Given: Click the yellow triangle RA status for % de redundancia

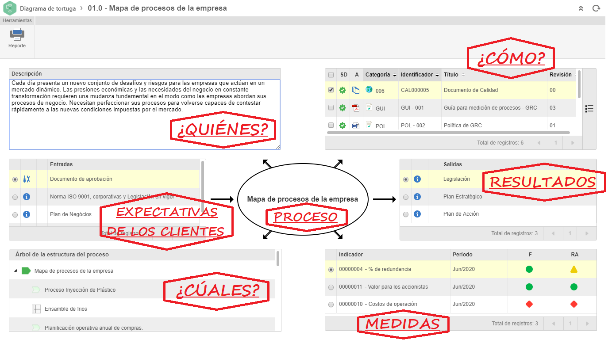Looking at the screenshot, I should 574,269.
